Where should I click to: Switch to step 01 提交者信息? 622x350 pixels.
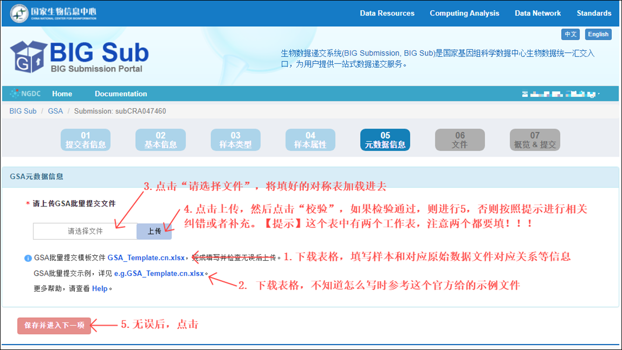click(85, 139)
